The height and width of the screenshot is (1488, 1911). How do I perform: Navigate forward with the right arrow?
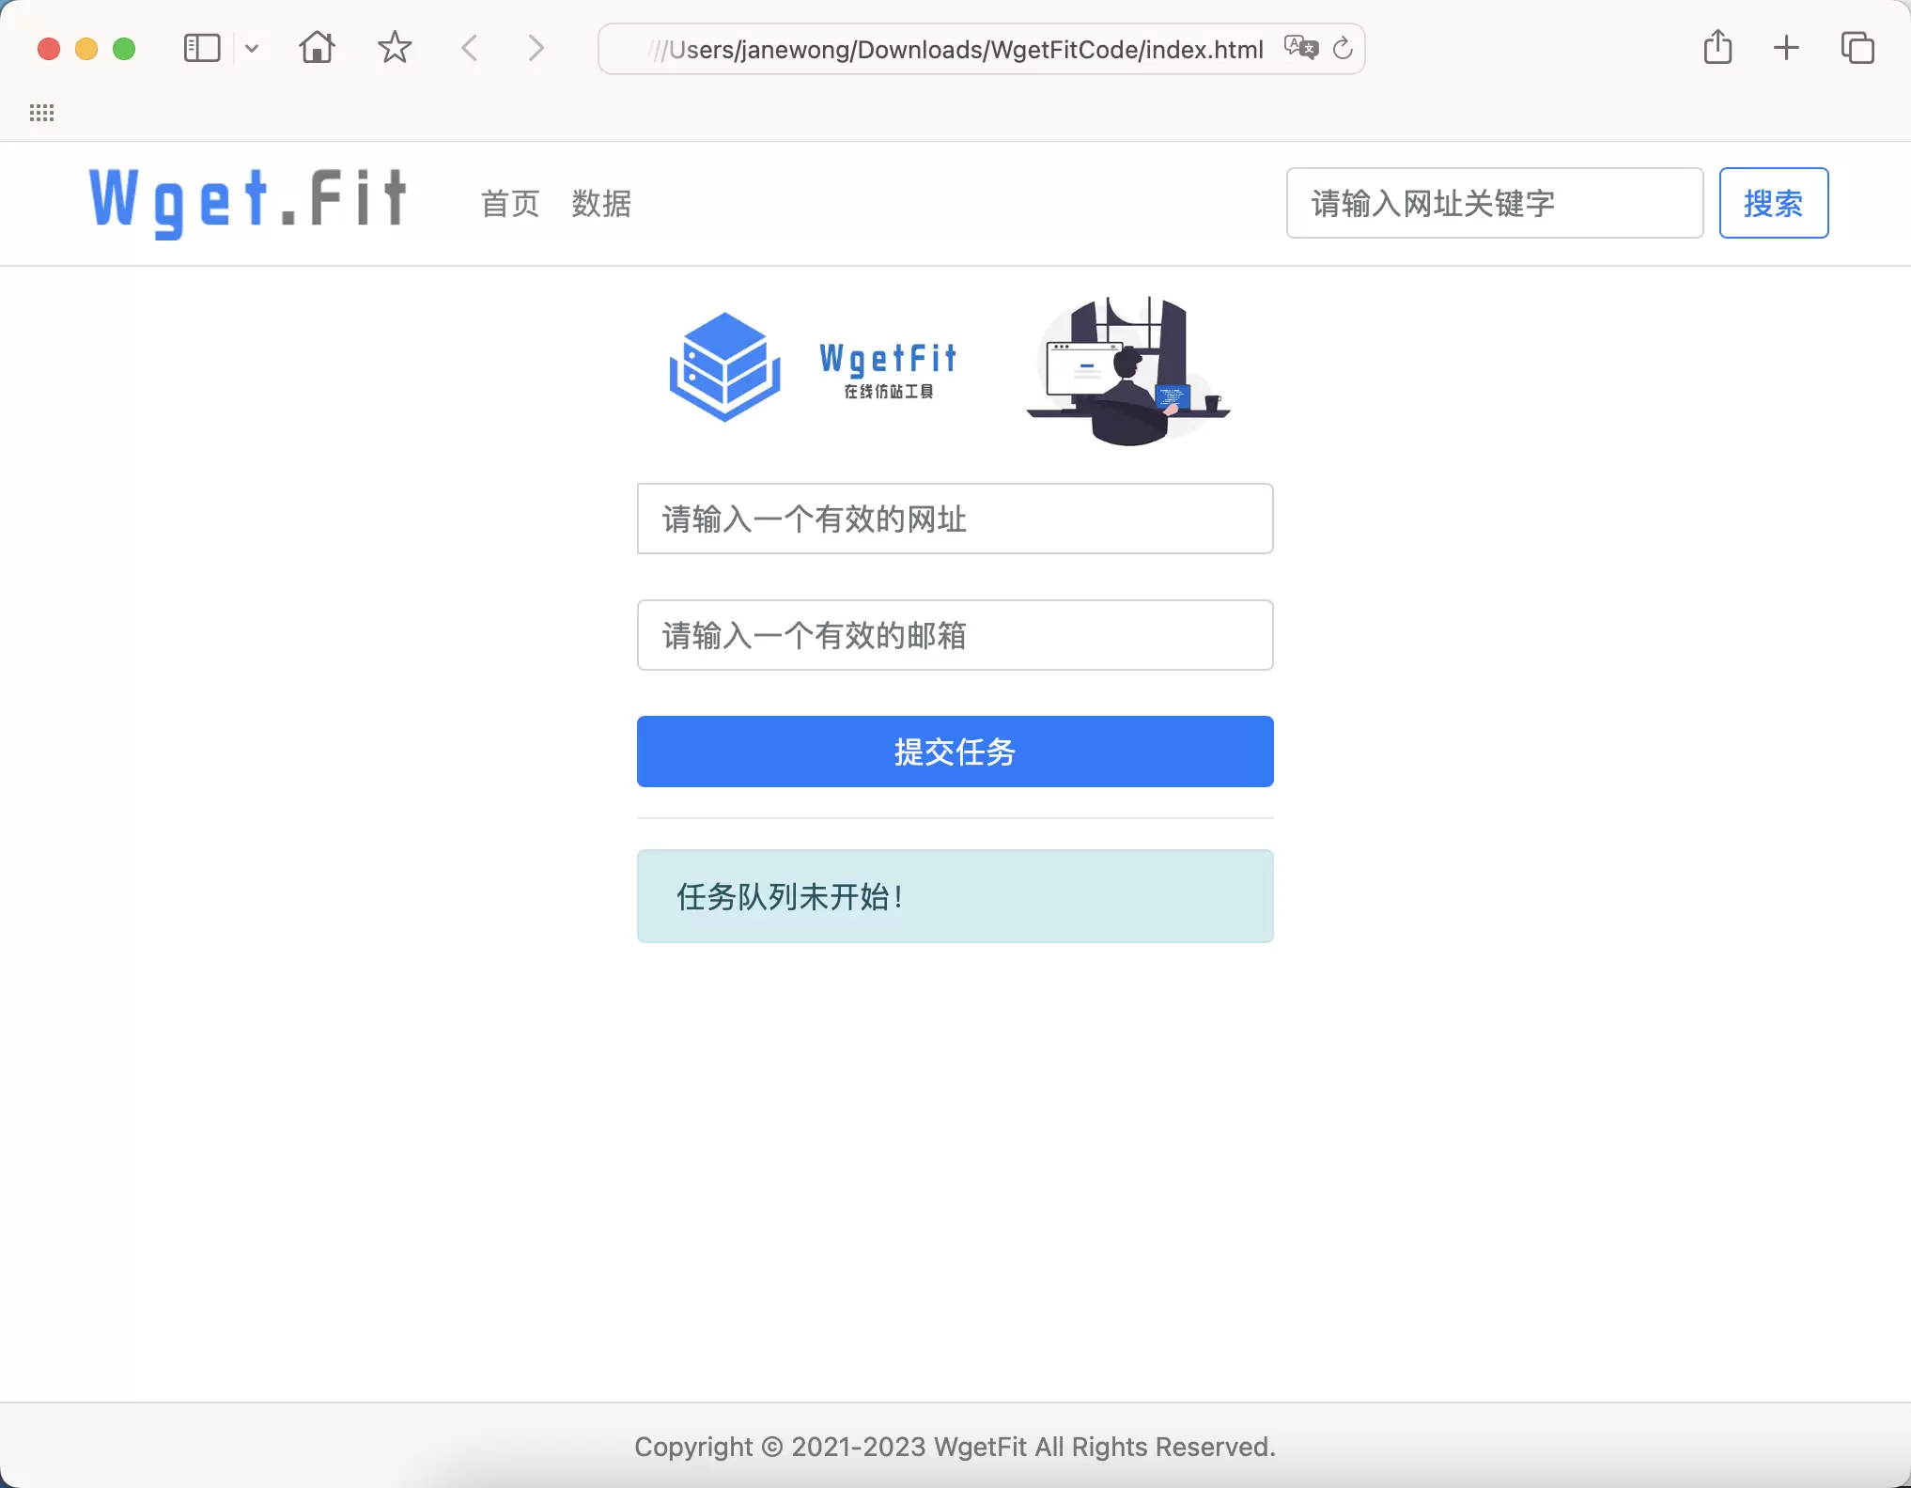coord(536,48)
